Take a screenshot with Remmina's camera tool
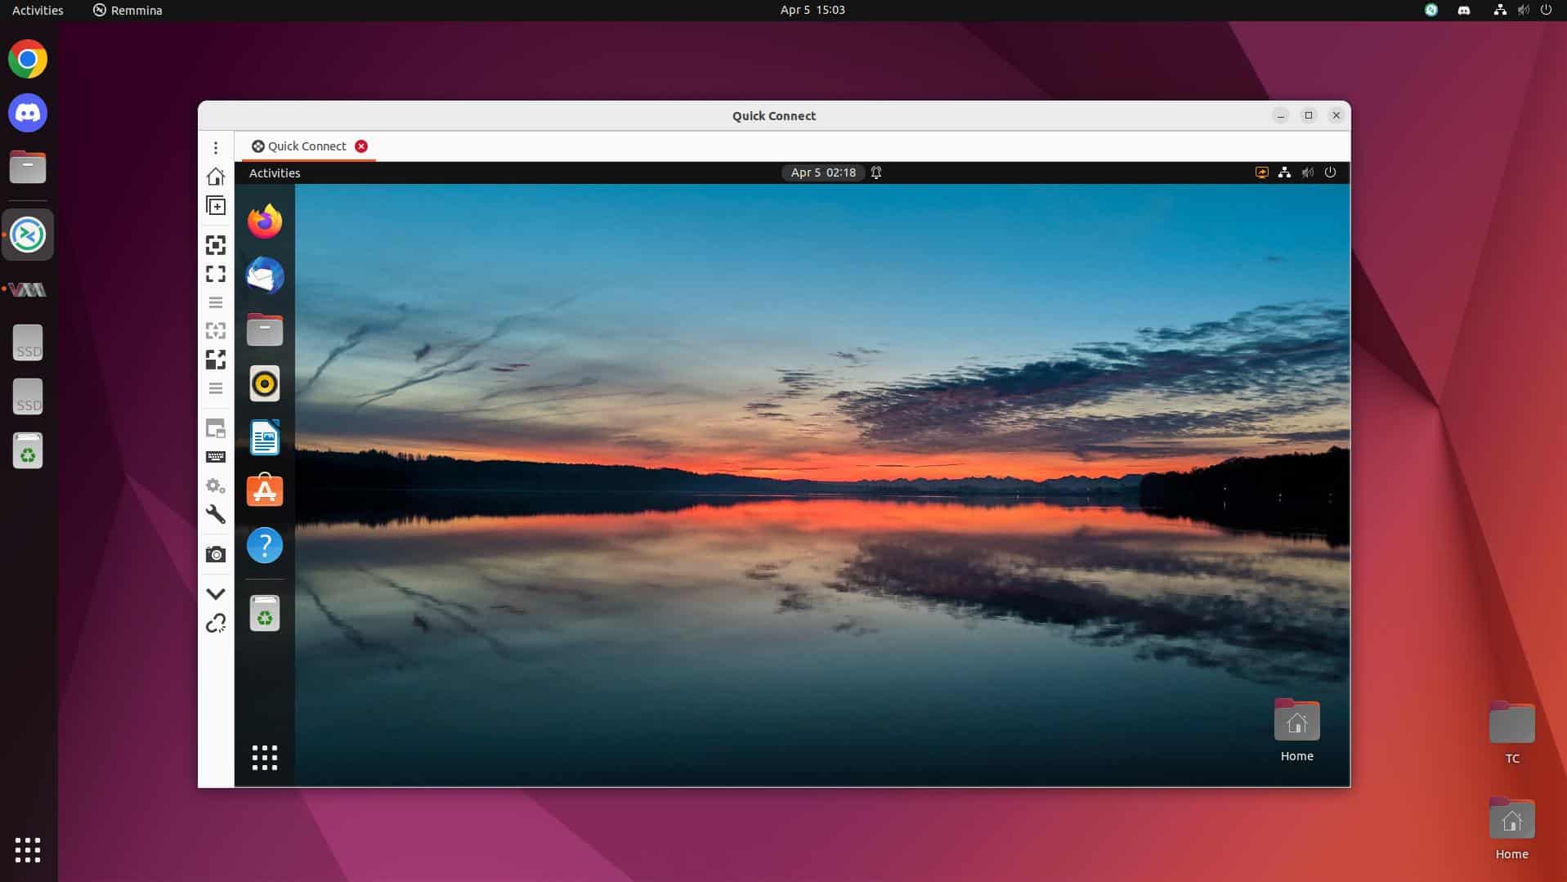The width and height of the screenshot is (1567, 882). click(x=215, y=553)
